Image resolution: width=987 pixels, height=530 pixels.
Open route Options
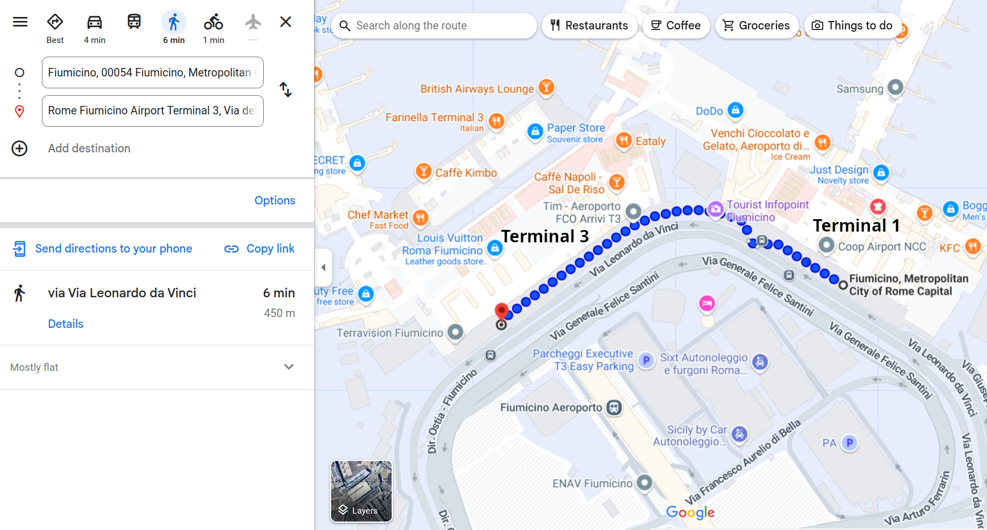pos(274,200)
